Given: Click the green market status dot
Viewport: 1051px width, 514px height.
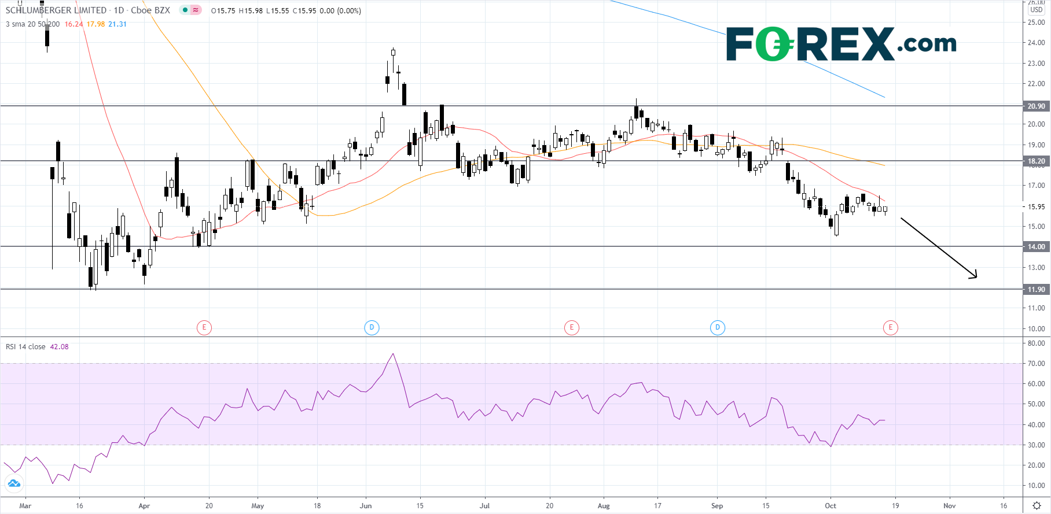Looking at the screenshot, I should pos(185,10).
